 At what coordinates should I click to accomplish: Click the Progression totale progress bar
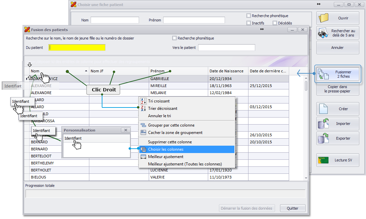click(x=165, y=194)
